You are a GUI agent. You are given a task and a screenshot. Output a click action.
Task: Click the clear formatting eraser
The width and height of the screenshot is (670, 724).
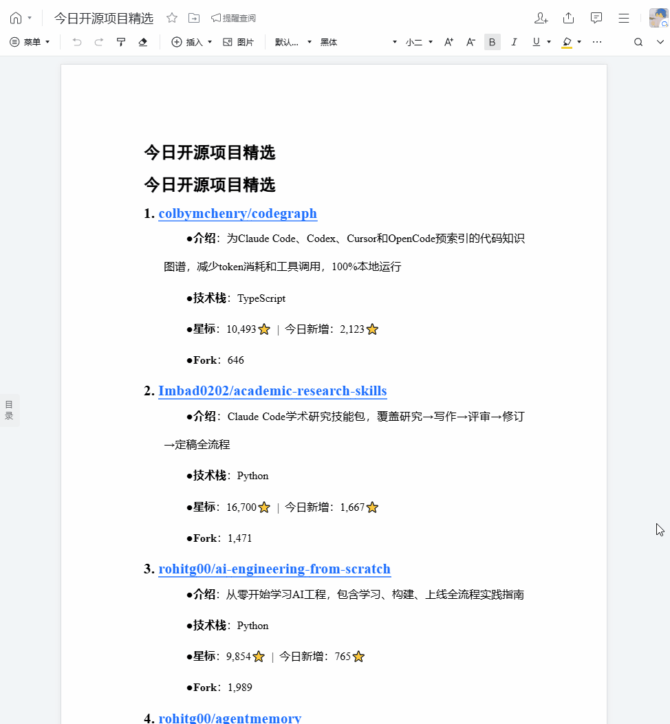tap(143, 42)
